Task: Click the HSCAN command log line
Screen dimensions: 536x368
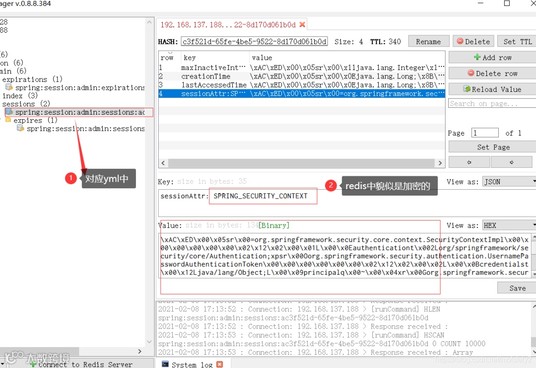Action: click(301, 335)
